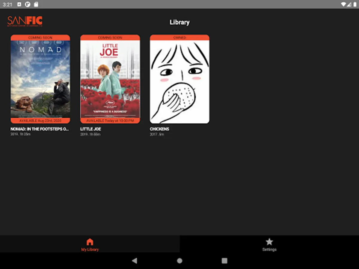Click the OWNED badge on Chickens

(180, 38)
